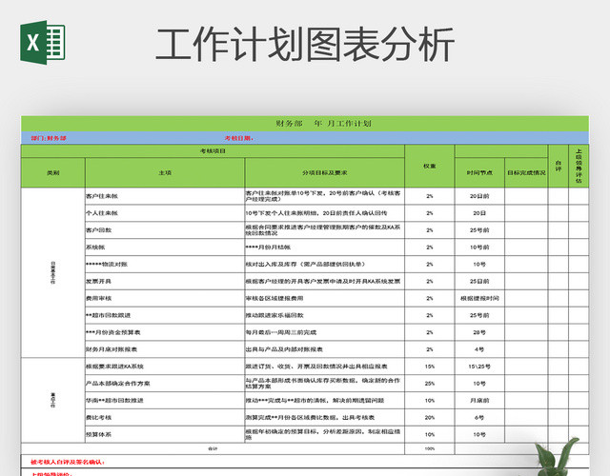Click the *****物流对账 cell
This screenshot has width=610, height=476.
click(x=165, y=265)
